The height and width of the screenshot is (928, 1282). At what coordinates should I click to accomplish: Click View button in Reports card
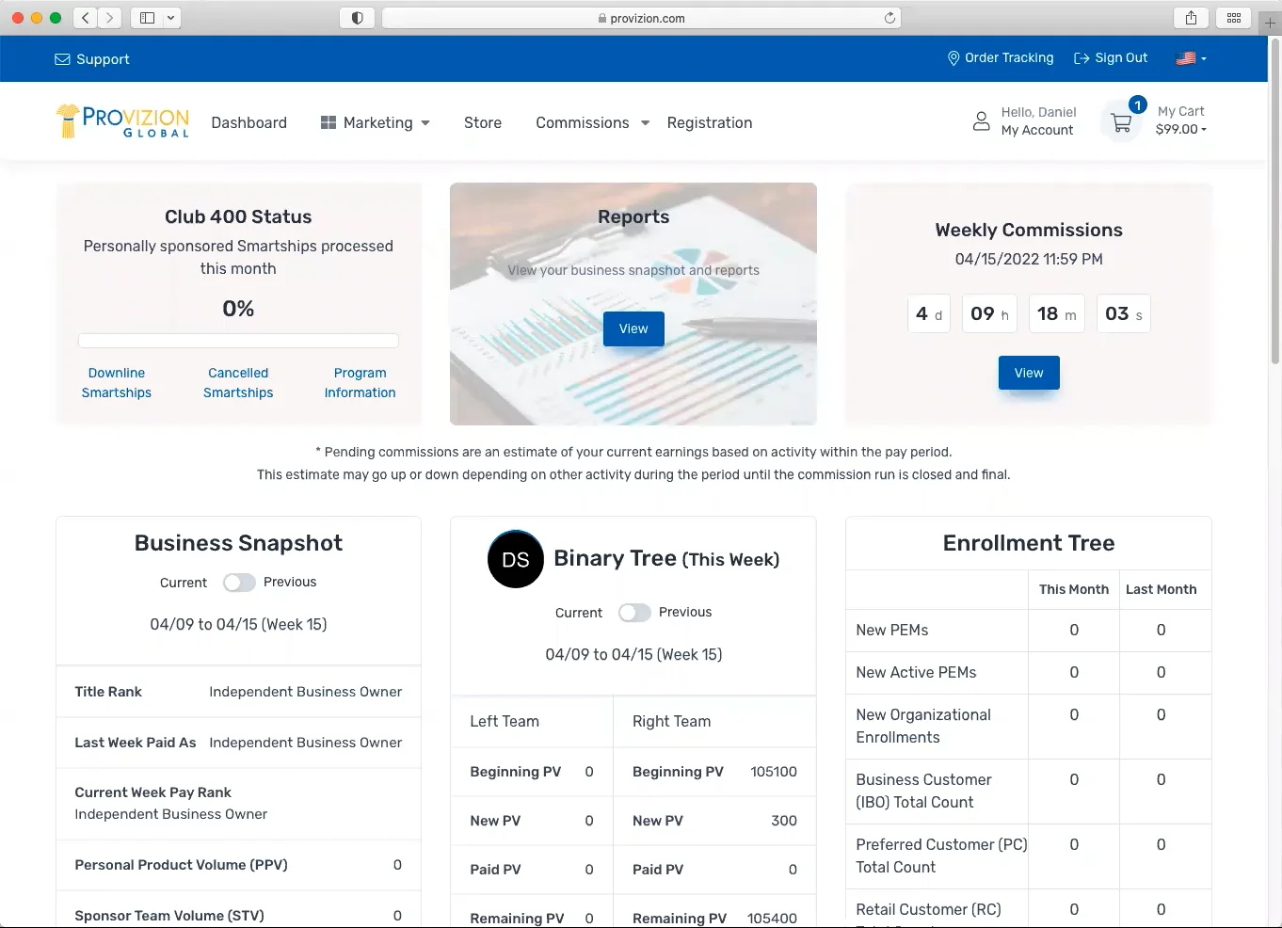click(x=633, y=328)
